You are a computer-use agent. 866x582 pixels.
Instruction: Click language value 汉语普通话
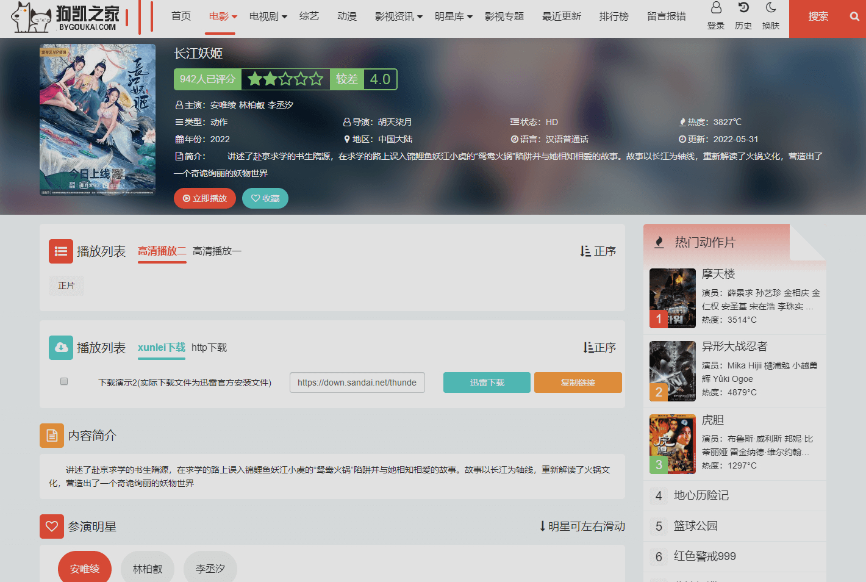[x=567, y=139]
